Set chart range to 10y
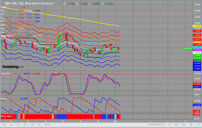 [4, 124]
